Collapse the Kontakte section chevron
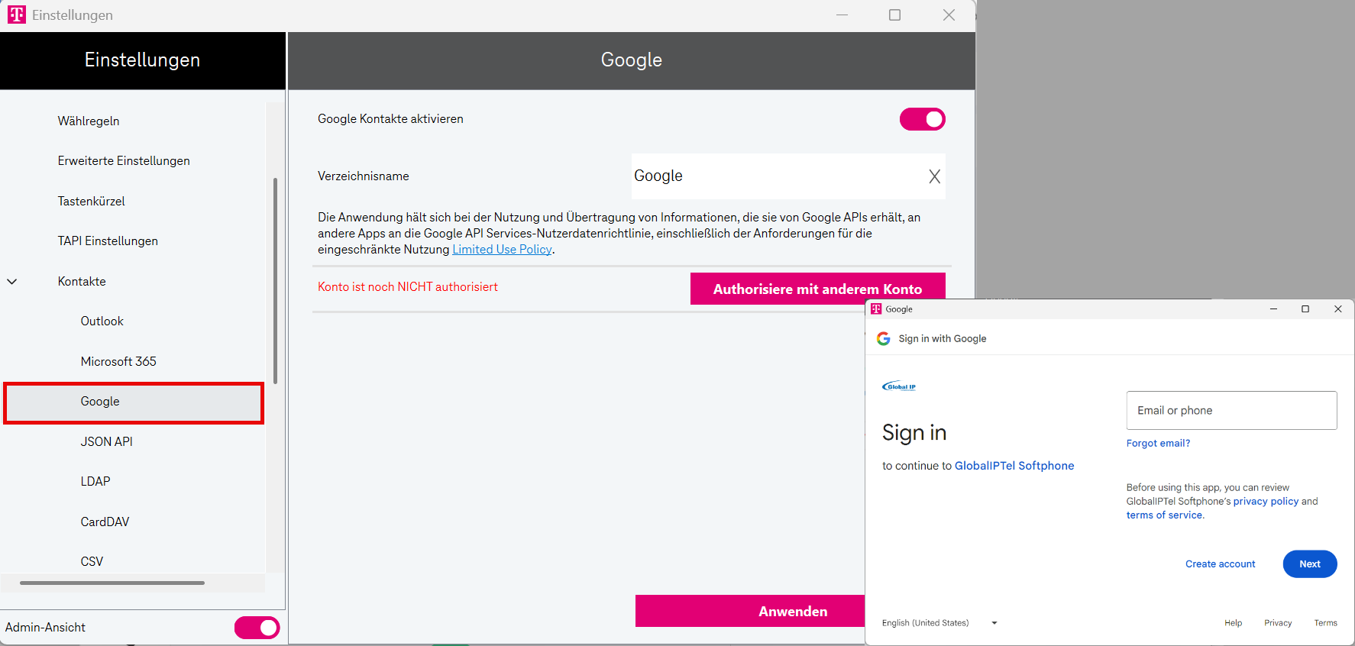The height and width of the screenshot is (646, 1355). pos(12,282)
